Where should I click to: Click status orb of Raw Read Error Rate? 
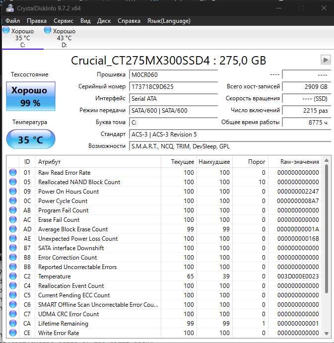[x=13, y=172]
